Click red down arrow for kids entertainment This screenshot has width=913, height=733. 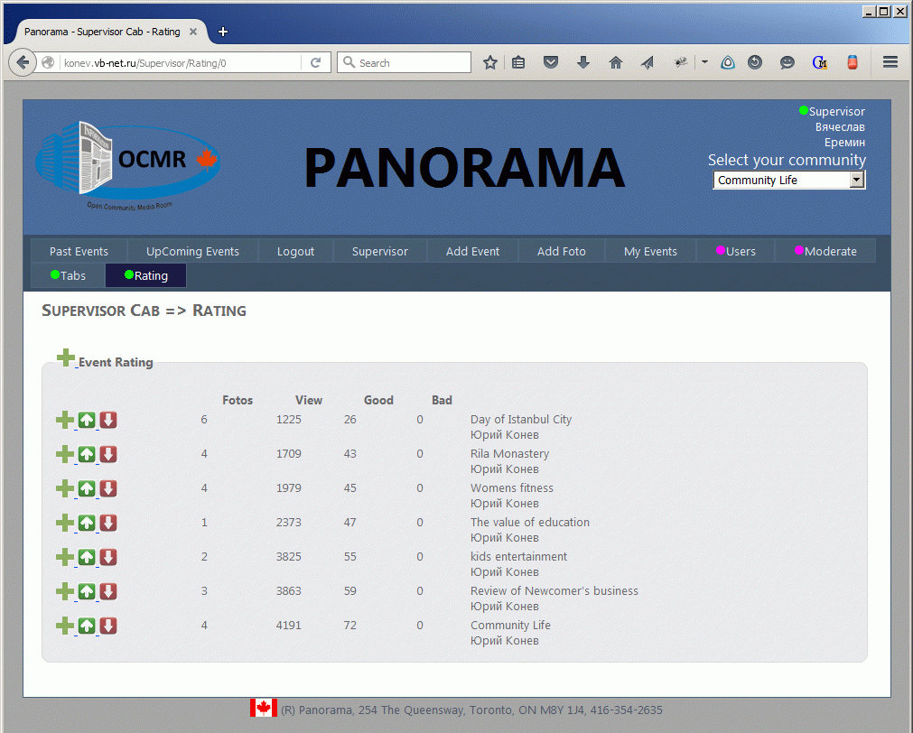108,557
